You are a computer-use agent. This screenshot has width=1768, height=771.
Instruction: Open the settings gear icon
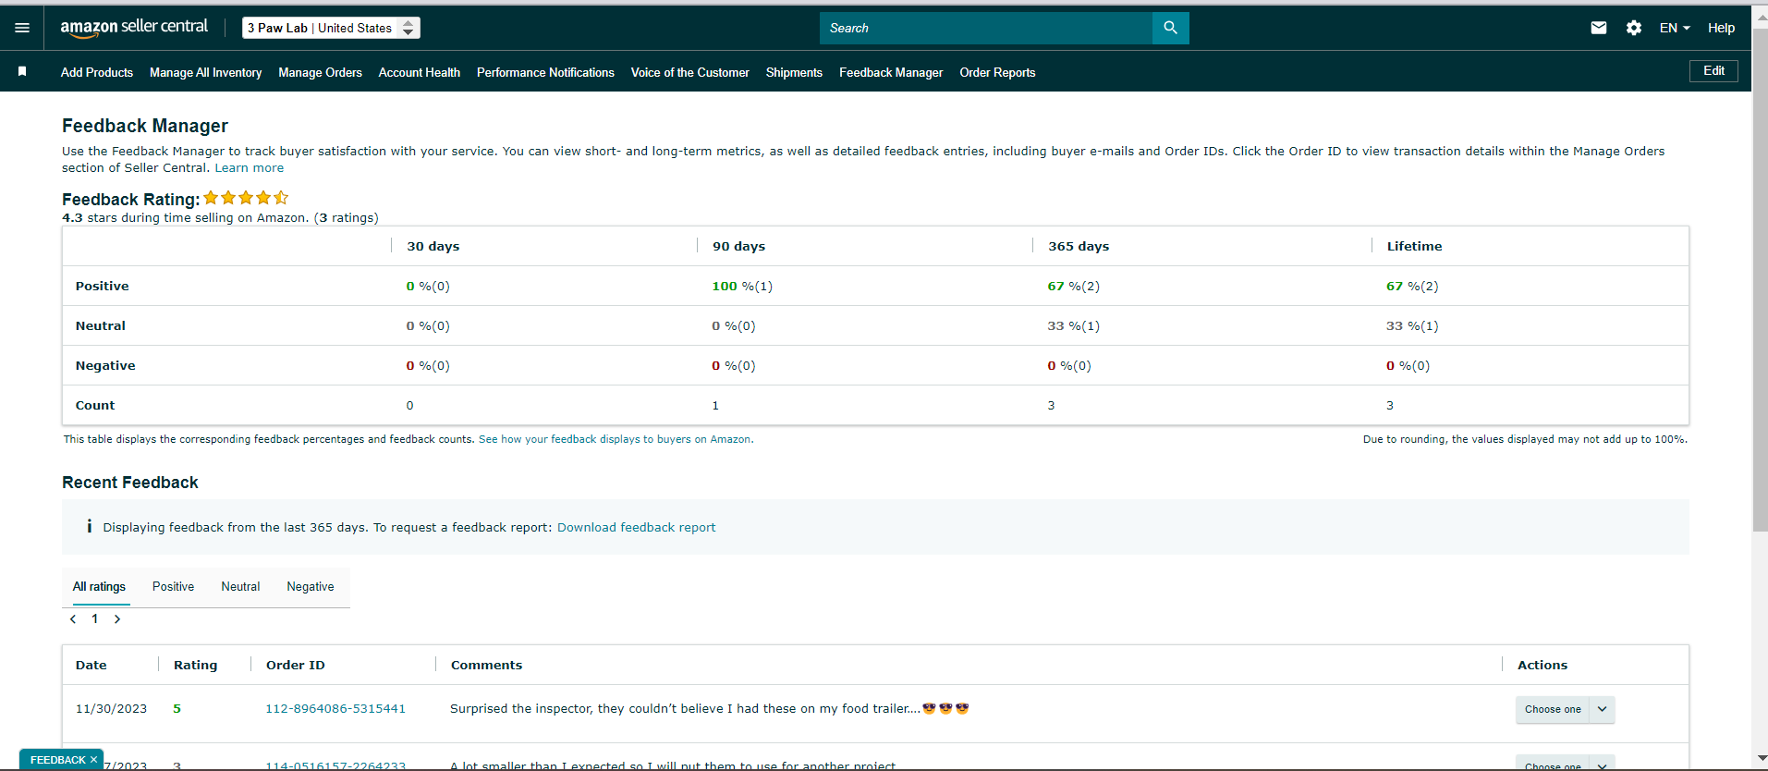(x=1634, y=28)
